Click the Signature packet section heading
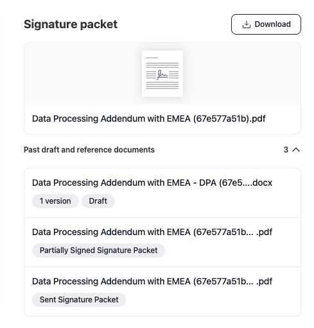Image resolution: width=314 pixels, height=328 pixels. (x=71, y=24)
